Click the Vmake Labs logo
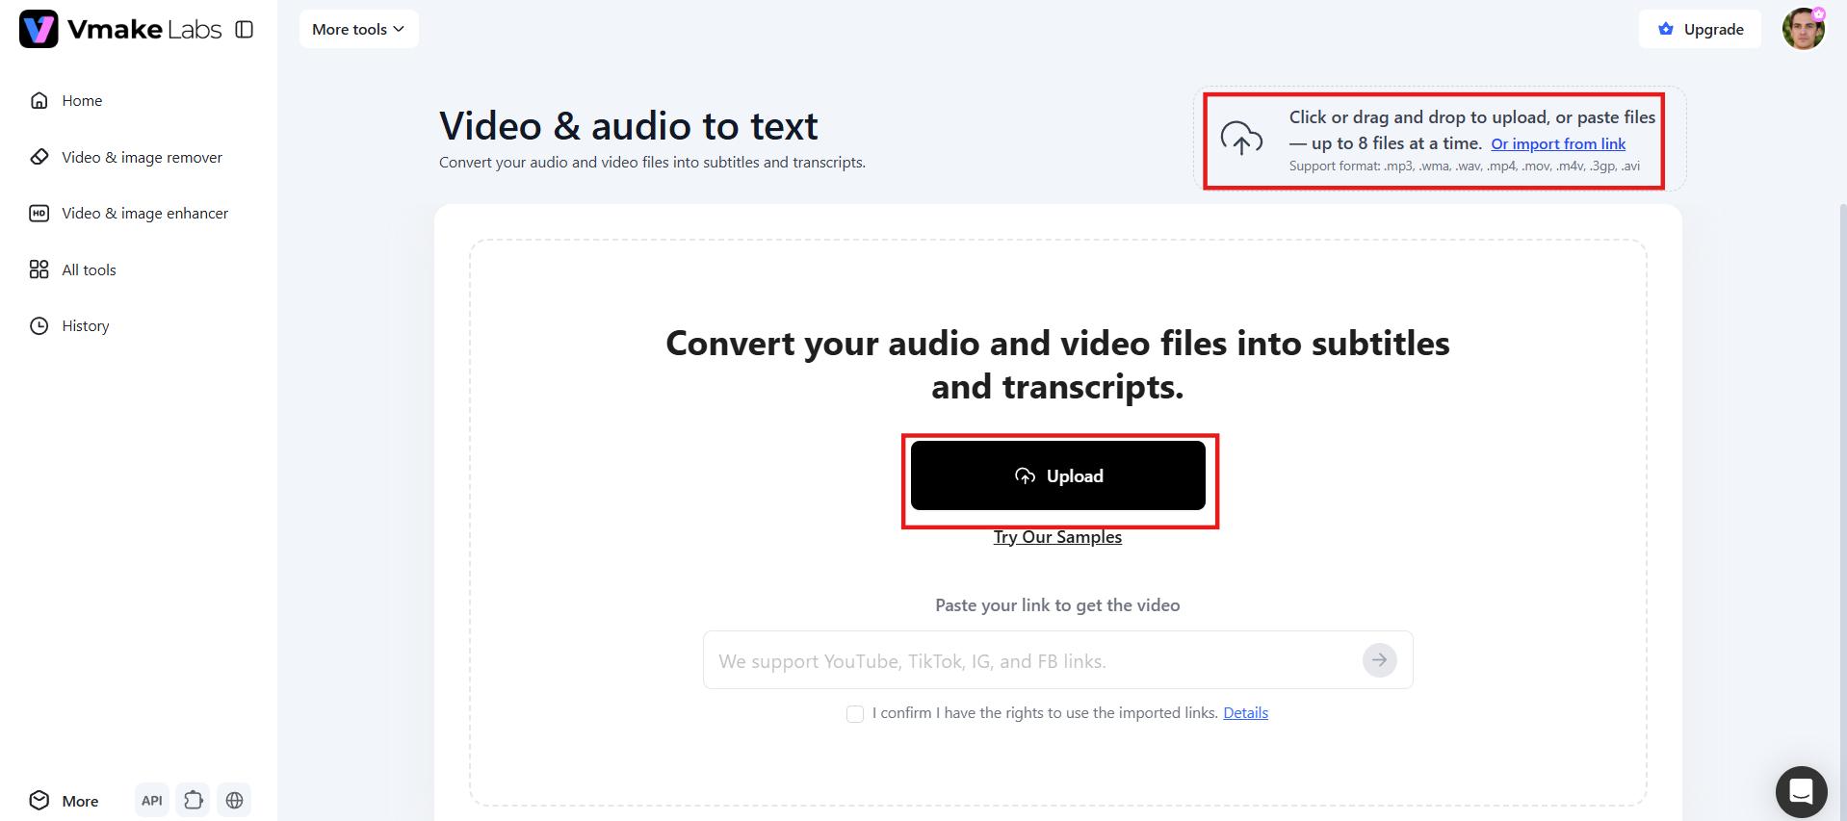 120,29
